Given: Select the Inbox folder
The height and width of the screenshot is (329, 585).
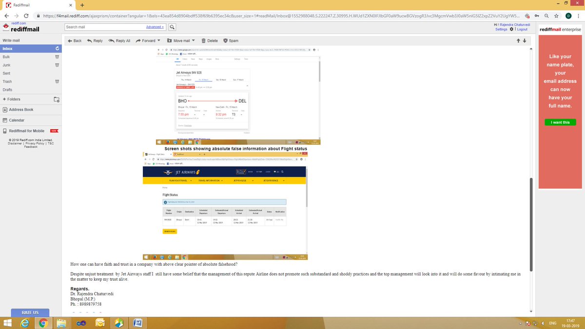Looking at the screenshot, I should tap(31, 49).
